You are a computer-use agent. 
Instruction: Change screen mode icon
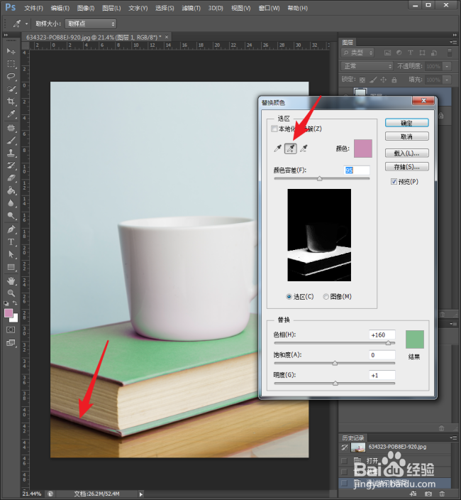[x=11, y=343]
